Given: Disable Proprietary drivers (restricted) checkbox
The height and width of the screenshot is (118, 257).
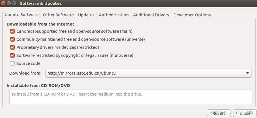Looking at the screenshot, I should click(x=12, y=47).
